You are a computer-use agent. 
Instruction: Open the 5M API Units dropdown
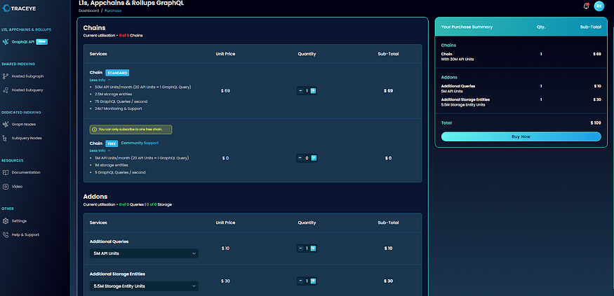tap(144, 253)
